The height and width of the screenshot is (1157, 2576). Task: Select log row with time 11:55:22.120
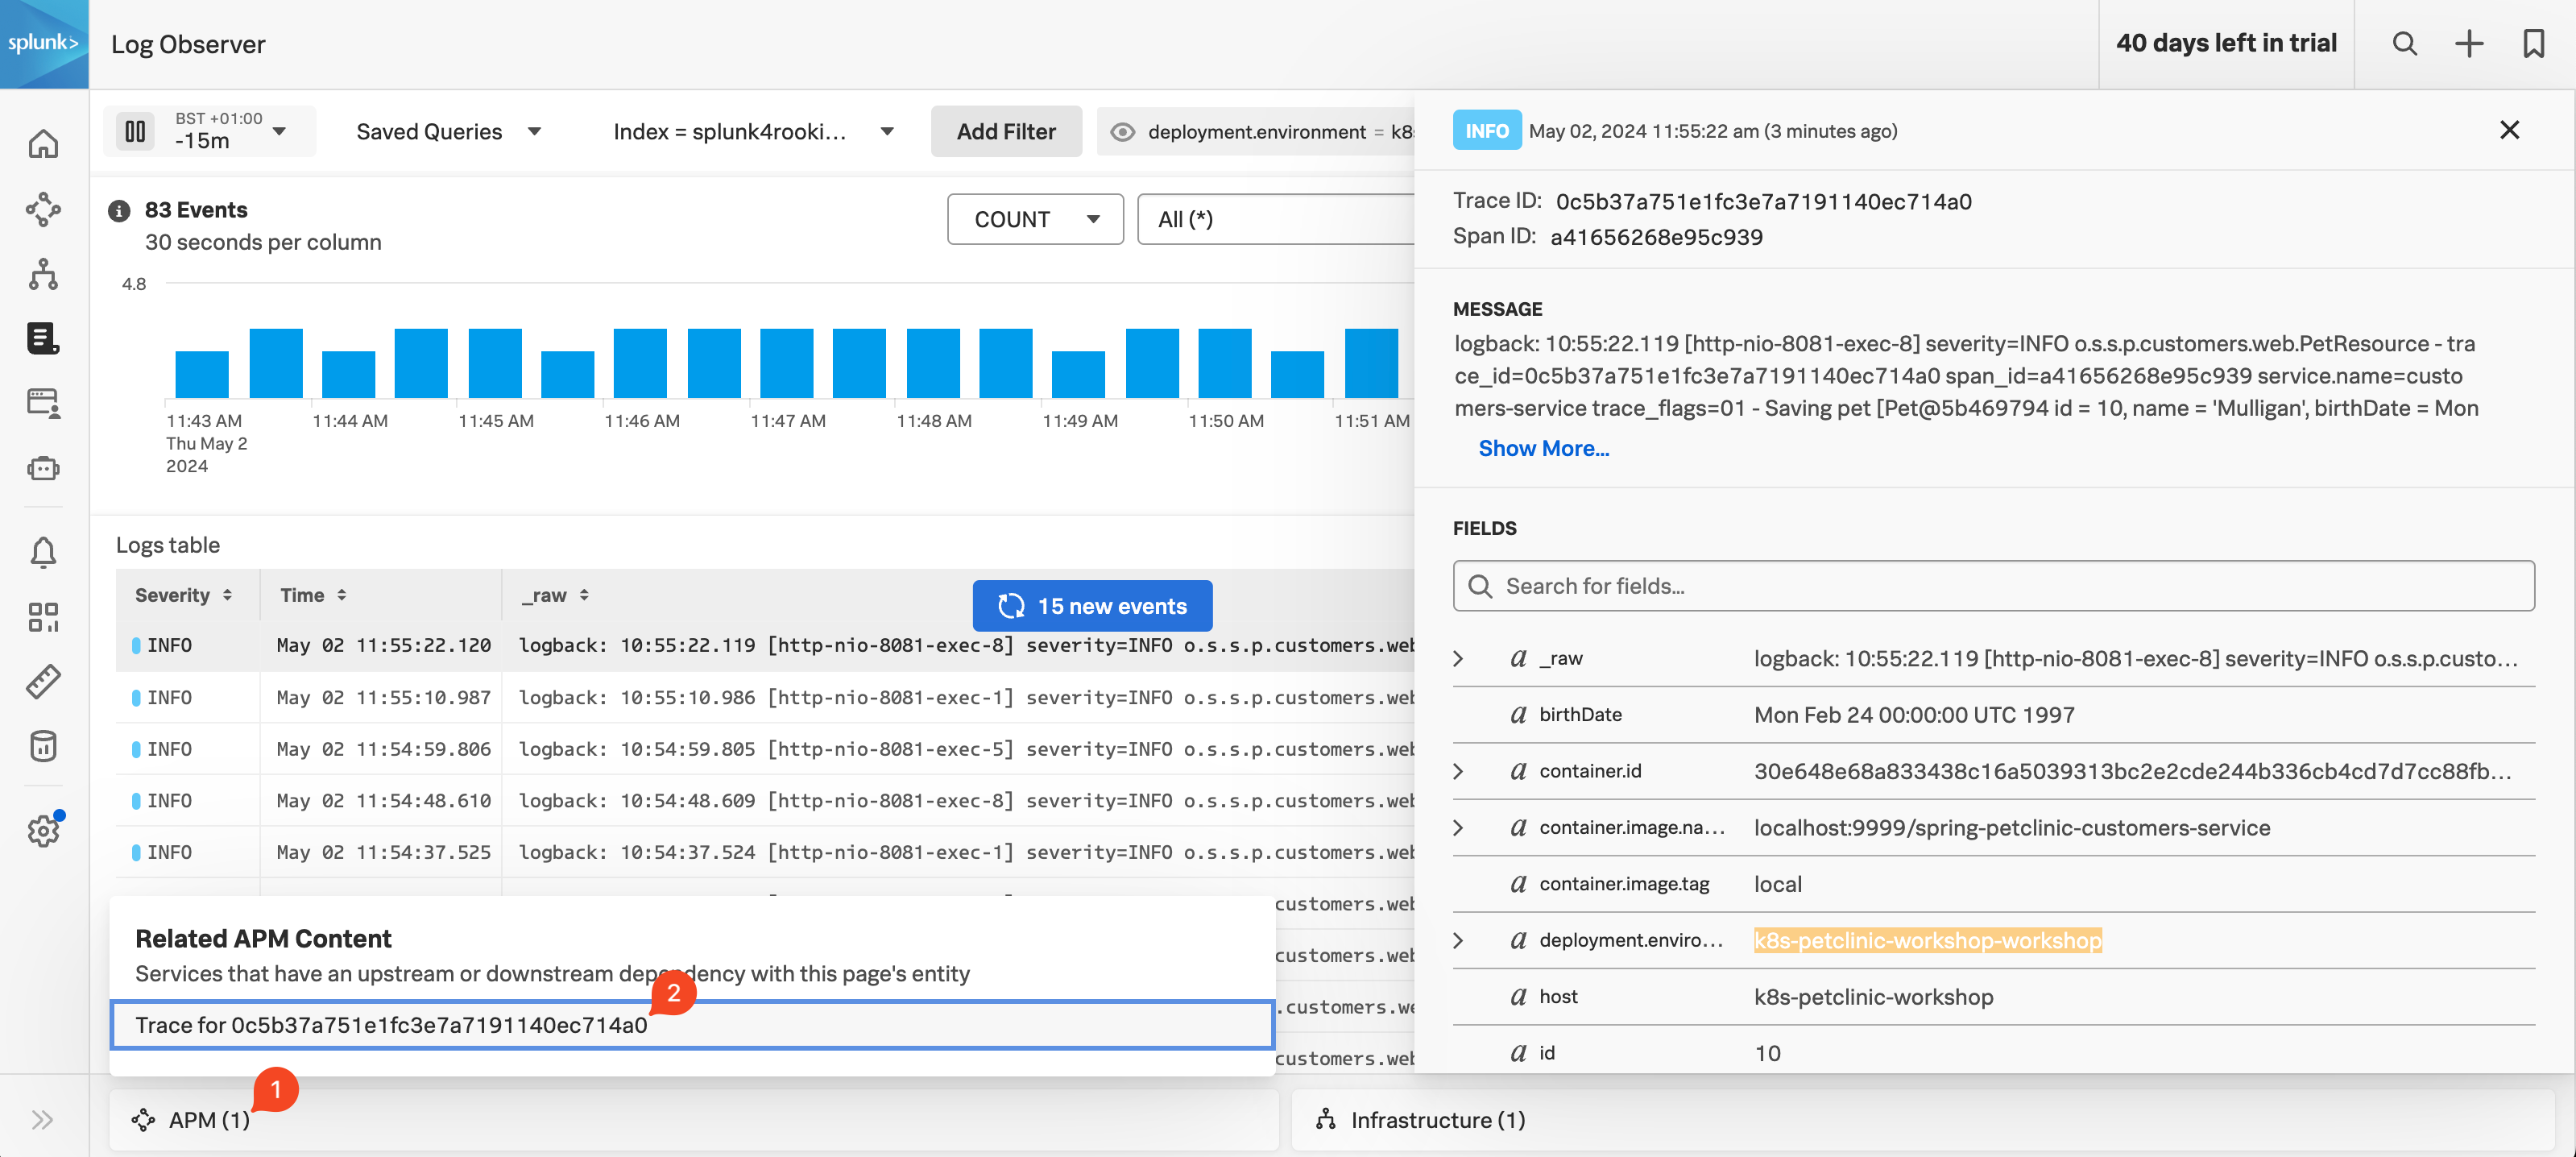point(765,645)
